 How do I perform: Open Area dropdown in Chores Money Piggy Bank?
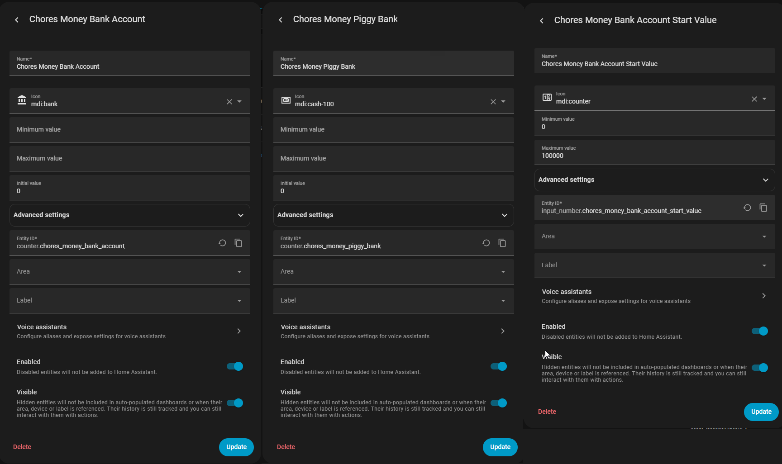393,272
